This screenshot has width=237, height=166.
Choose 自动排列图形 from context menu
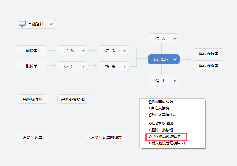162,123
